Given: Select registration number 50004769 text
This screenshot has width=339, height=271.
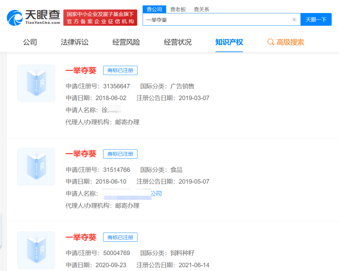Looking at the screenshot, I should click(x=117, y=253).
